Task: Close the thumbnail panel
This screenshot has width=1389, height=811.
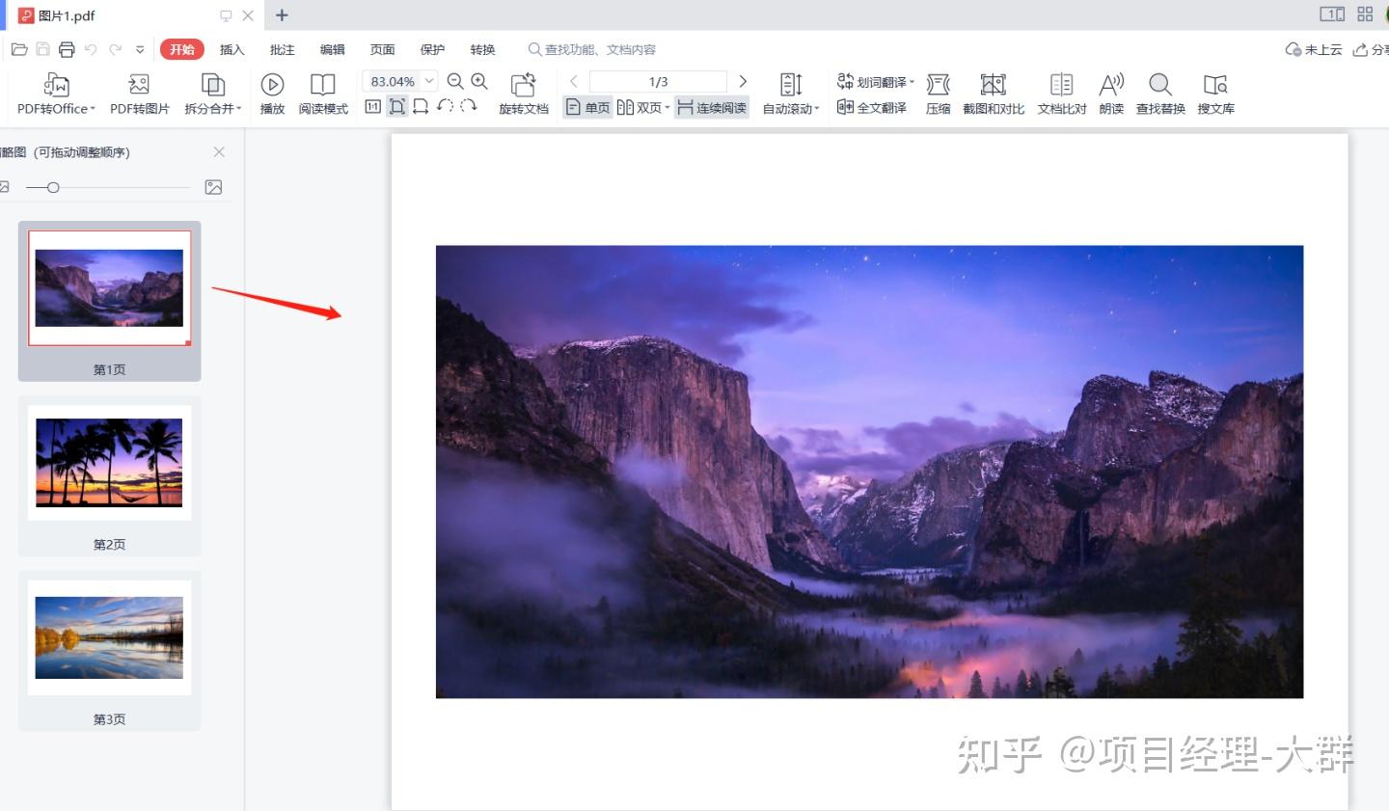Action: pos(219,152)
